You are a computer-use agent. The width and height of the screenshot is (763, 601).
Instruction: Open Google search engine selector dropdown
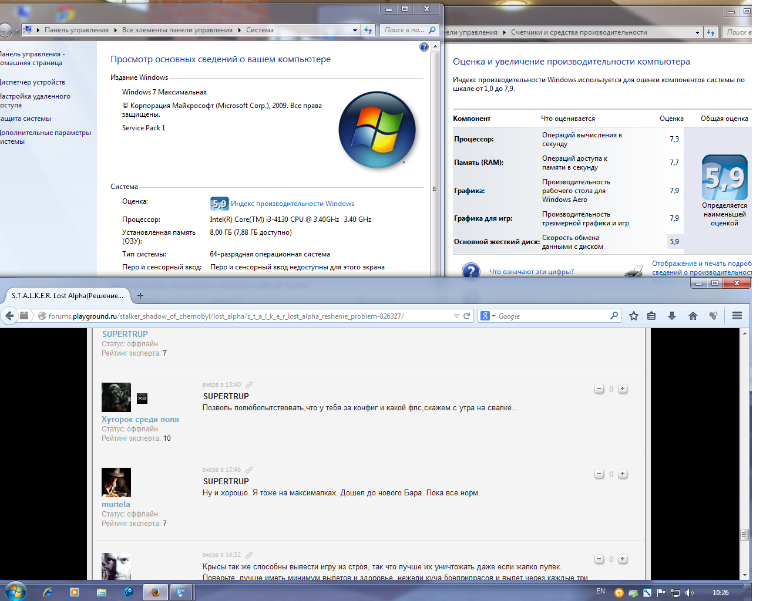coord(493,316)
